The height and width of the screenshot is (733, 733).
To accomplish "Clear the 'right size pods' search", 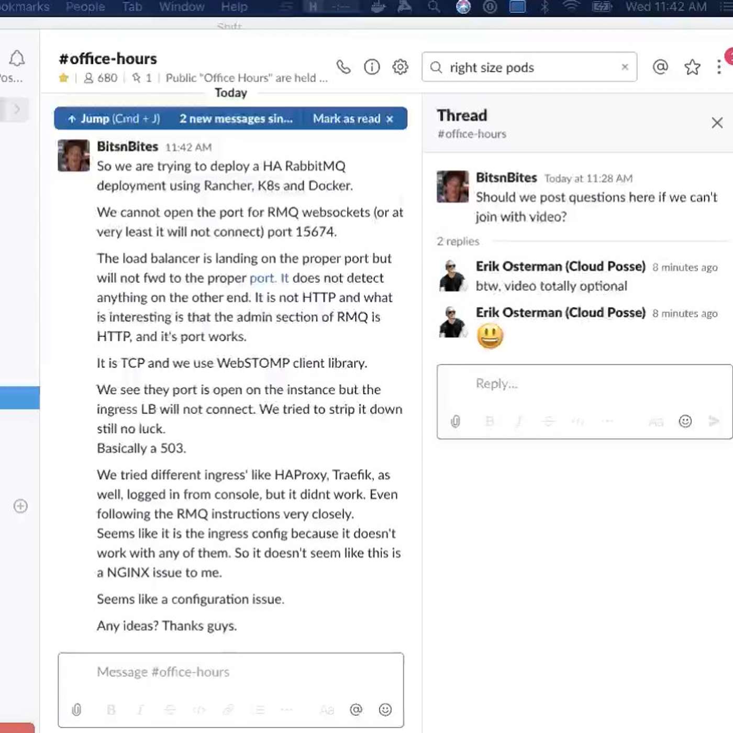I will pyautogui.click(x=625, y=67).
